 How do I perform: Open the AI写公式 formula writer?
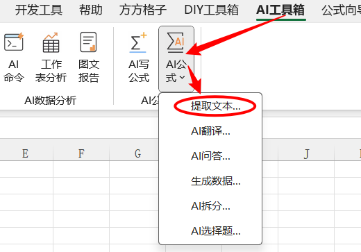click(x=139, y=58)
